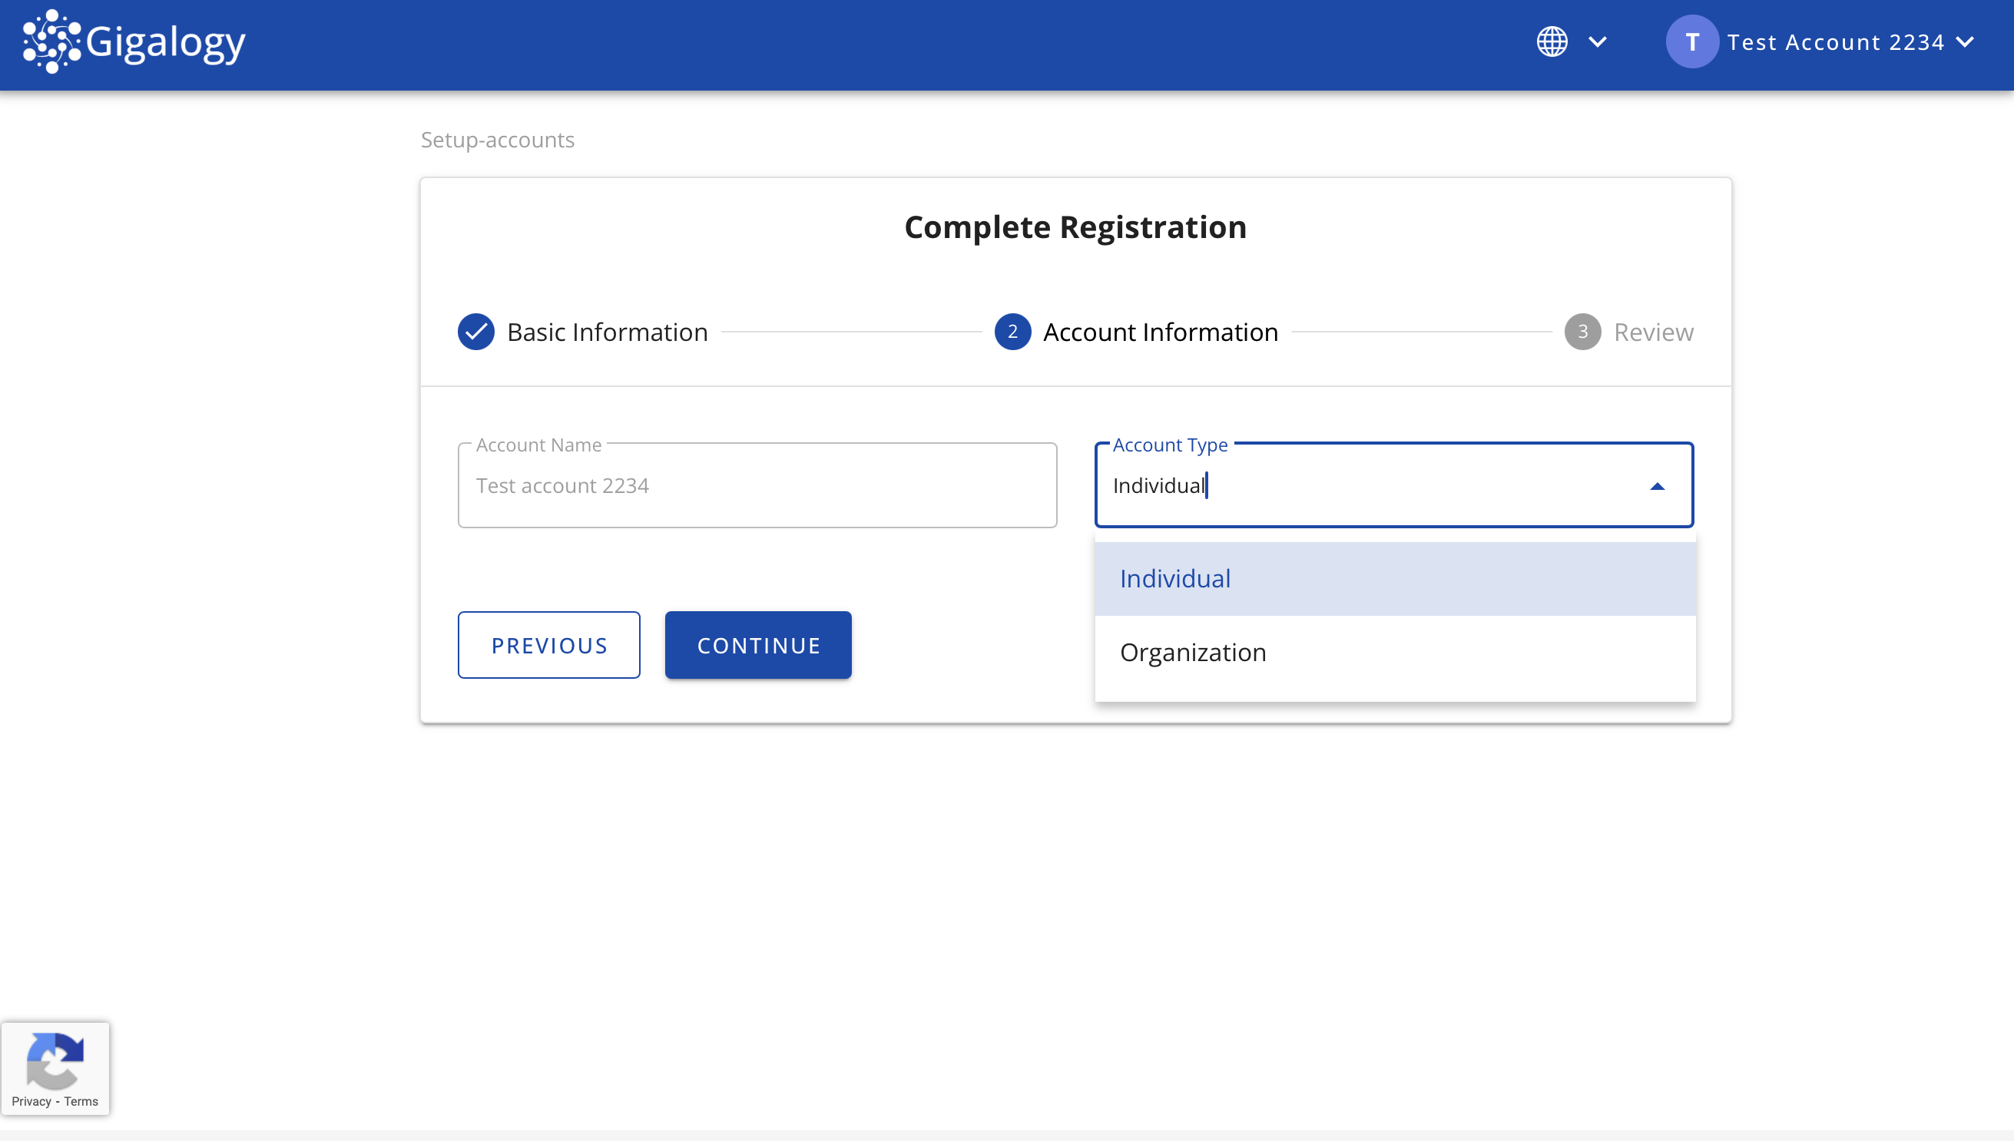Expand the Account Type selector
This screenshot has height=1141, width=2014.
[1657, 485]
